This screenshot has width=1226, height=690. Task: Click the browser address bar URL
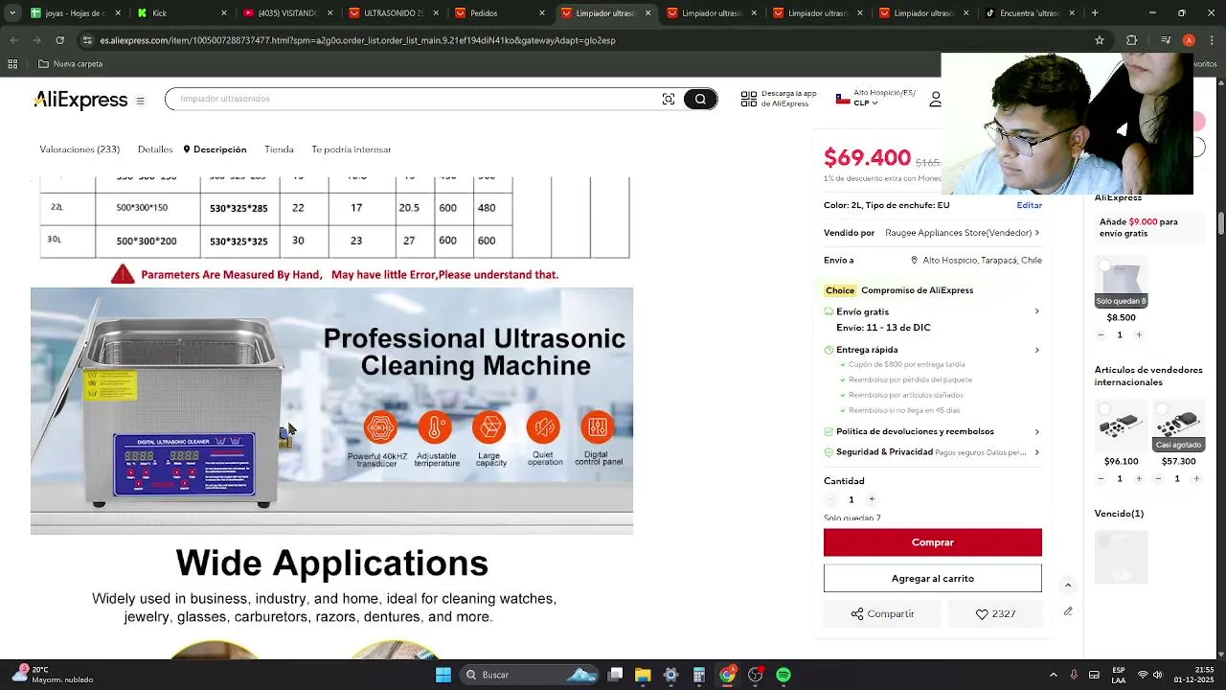[x=358, y=40]
